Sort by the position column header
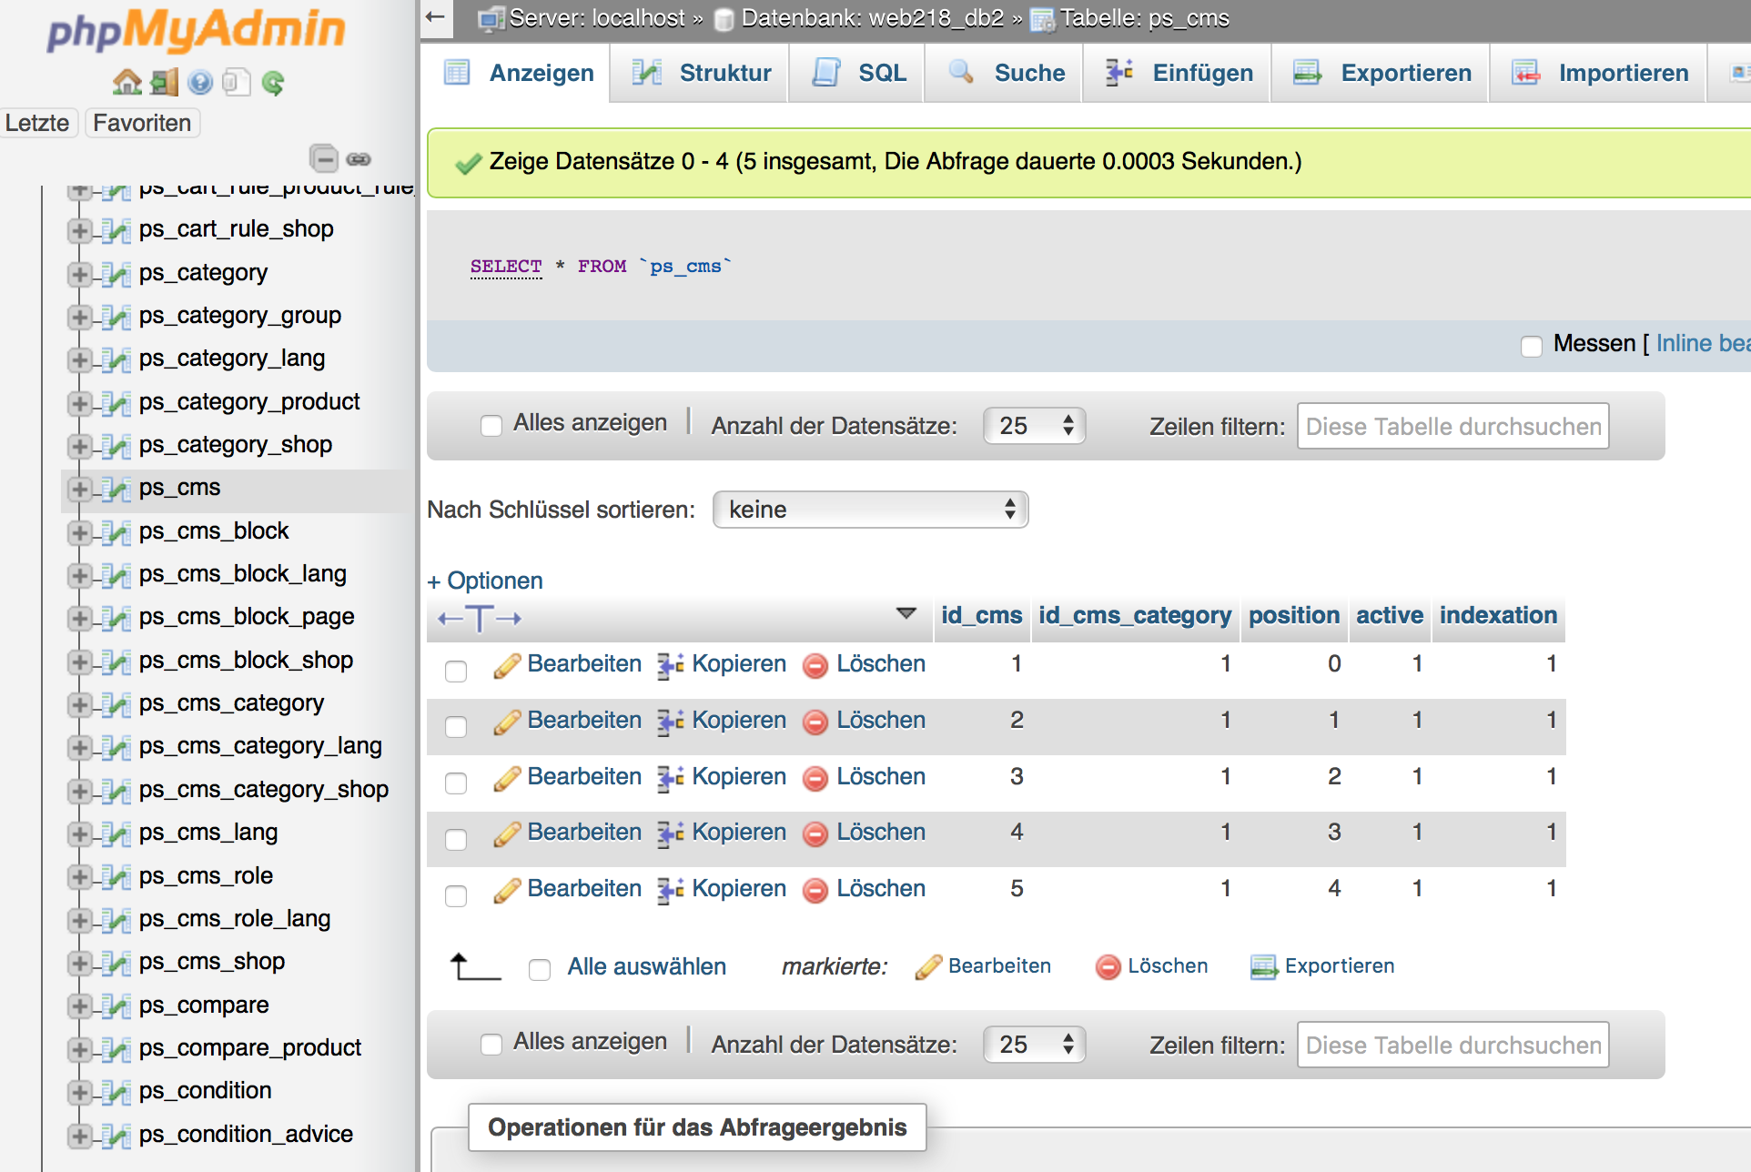This screenshot has width=1751, height=1172. tap(1293, 616)
